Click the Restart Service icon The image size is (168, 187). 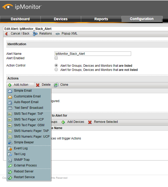(x=10, y=177)
